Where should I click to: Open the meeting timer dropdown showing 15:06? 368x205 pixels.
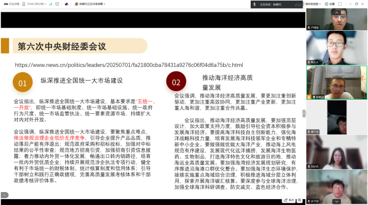34,4
